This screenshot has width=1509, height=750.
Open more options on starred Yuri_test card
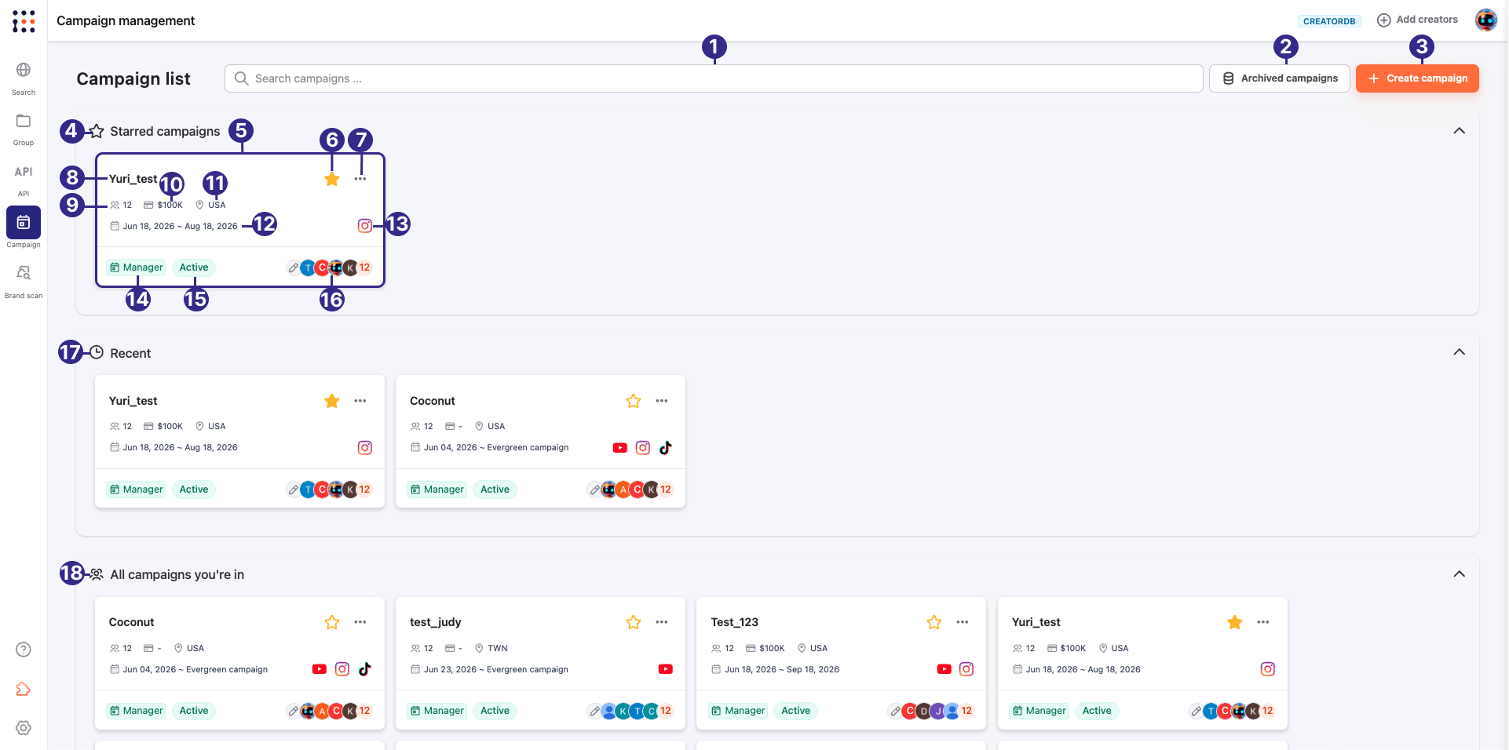[x=360, y=179]
